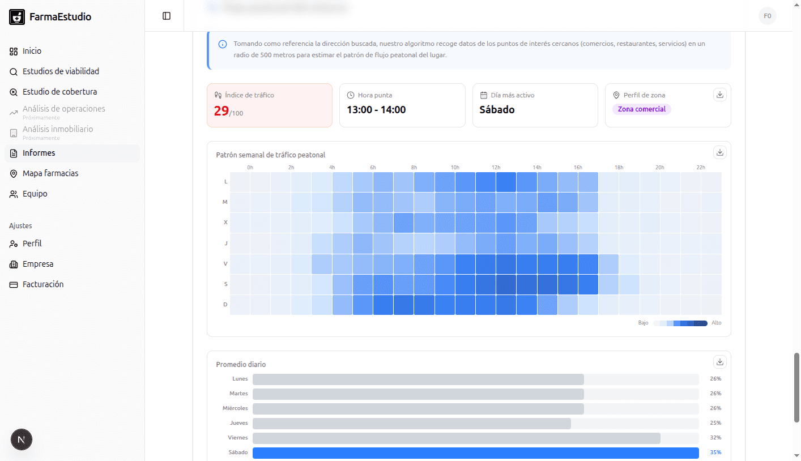The height and width of the screenshot is (461, 801).
Task: Open Empresa settings
Action: pyautogui.click(x=38, y=264)
